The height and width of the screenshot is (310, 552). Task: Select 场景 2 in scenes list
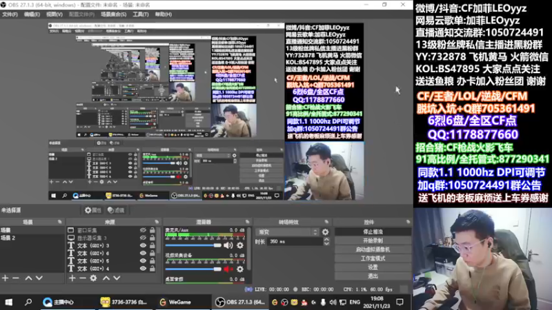(32, 238)
